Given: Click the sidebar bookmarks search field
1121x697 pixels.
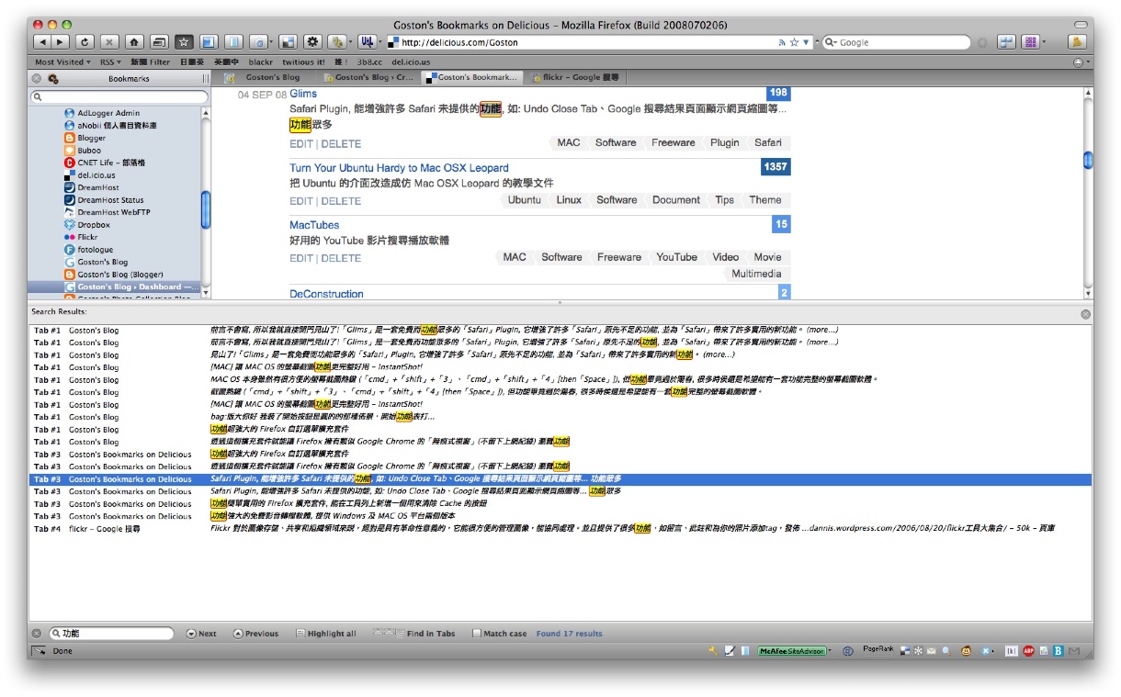Looking at the screenshot, I should coord(120,96).
